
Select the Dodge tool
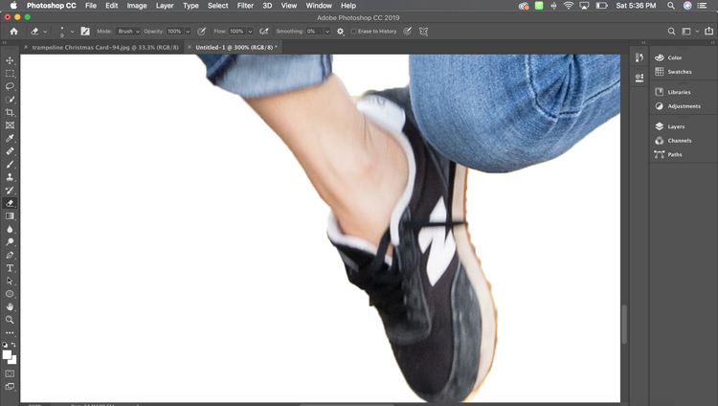tap(10, 242)
